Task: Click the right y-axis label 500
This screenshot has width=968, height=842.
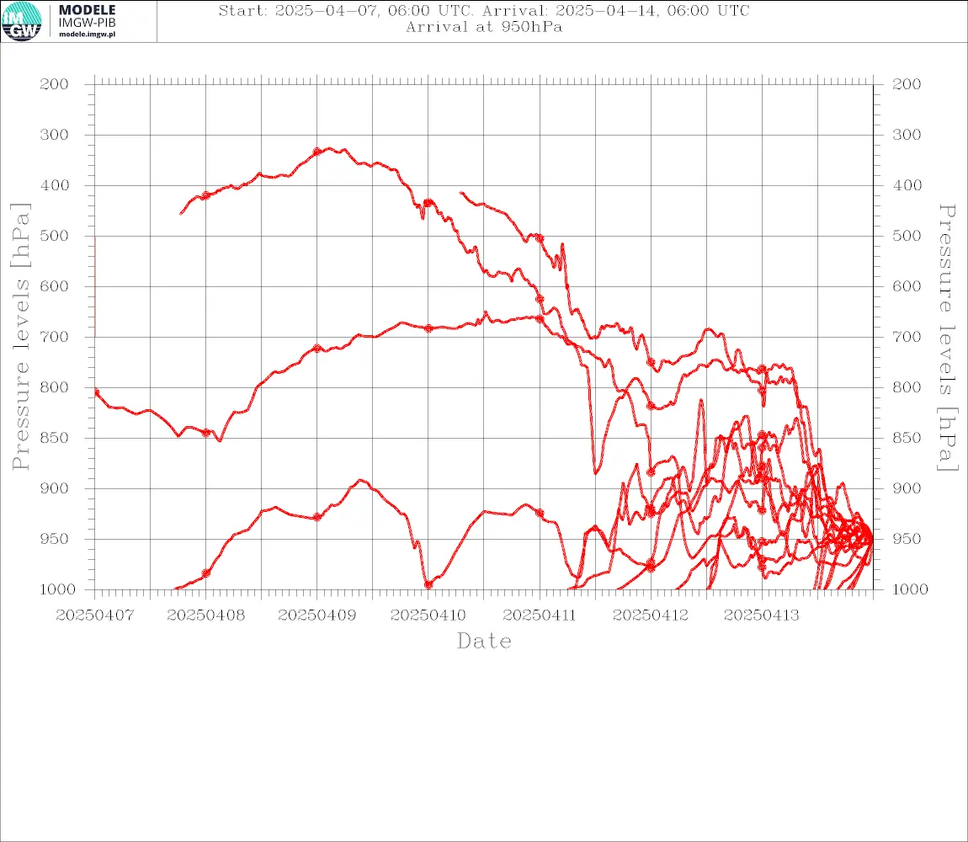Action: click(x=907, y=236)
